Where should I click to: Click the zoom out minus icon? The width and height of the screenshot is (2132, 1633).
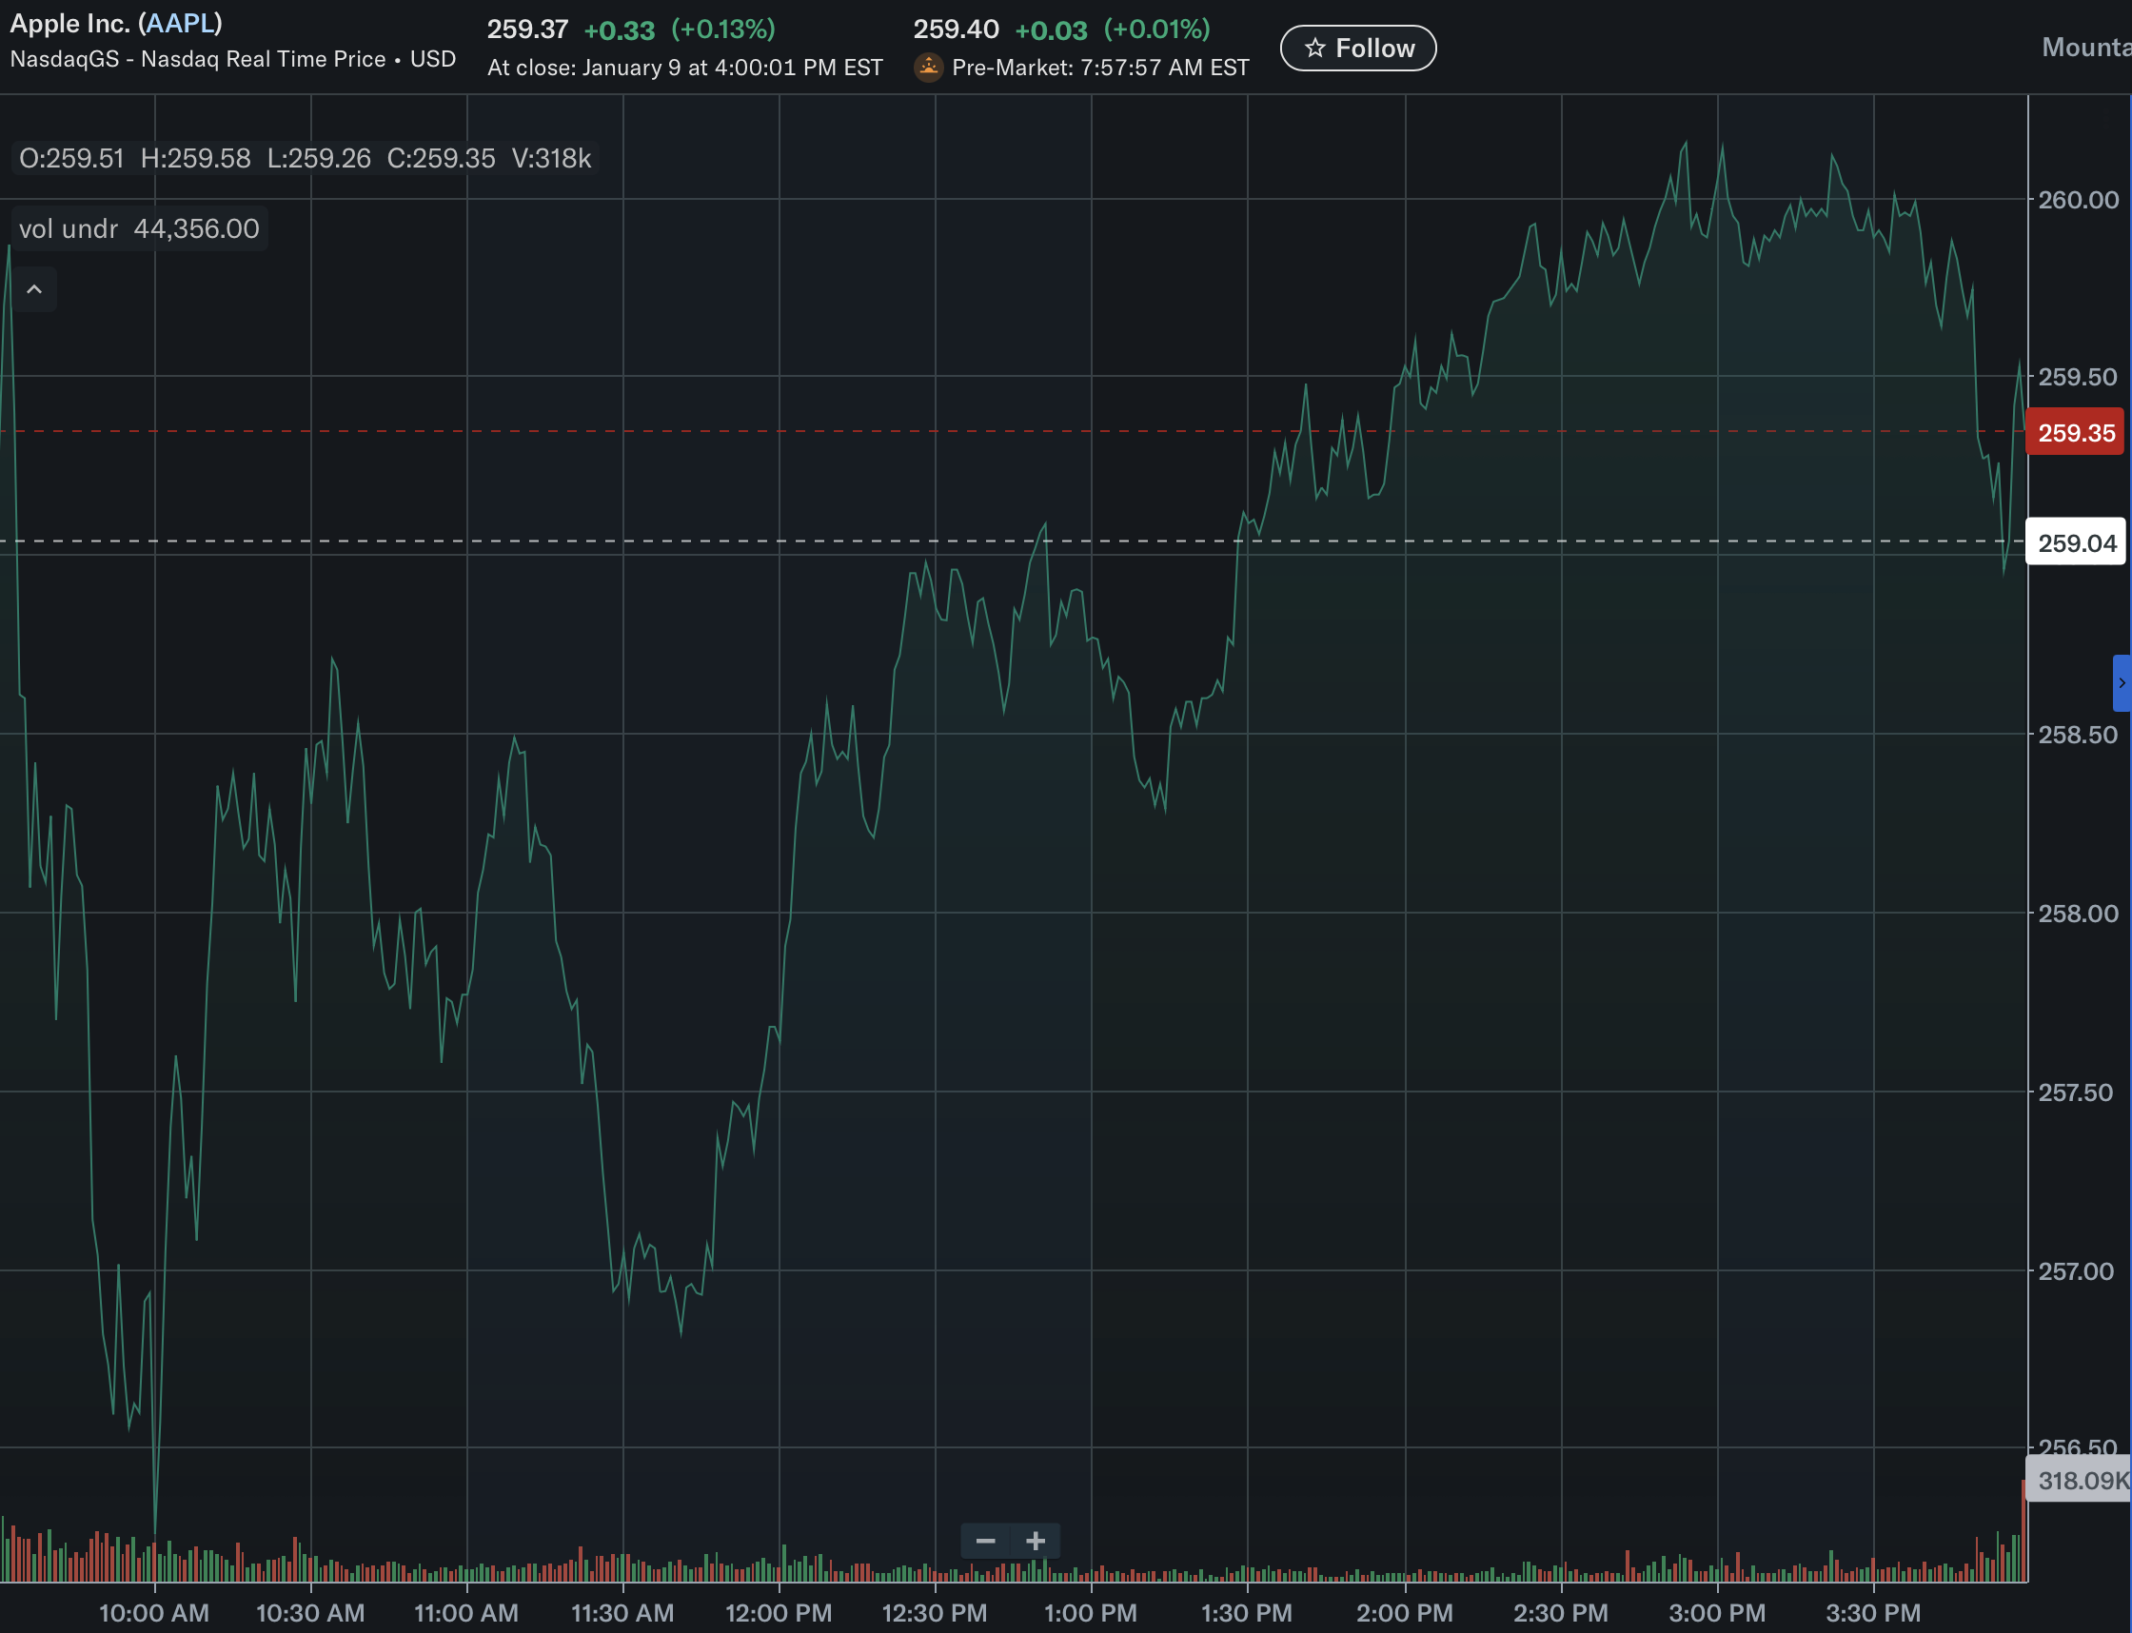pos(985,1541)
